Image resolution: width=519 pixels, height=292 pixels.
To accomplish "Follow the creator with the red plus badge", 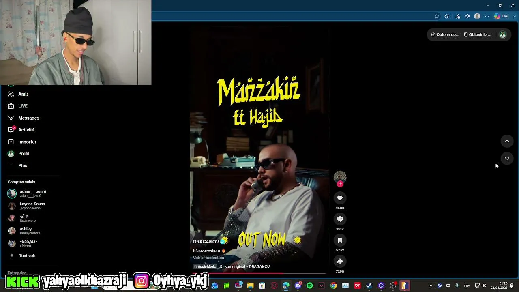I will (340, 184).
